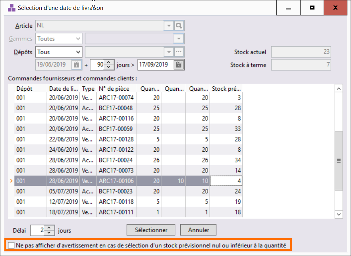
Task: Click the forecast stock cell showing 34
Action: [x=226, y=160]
